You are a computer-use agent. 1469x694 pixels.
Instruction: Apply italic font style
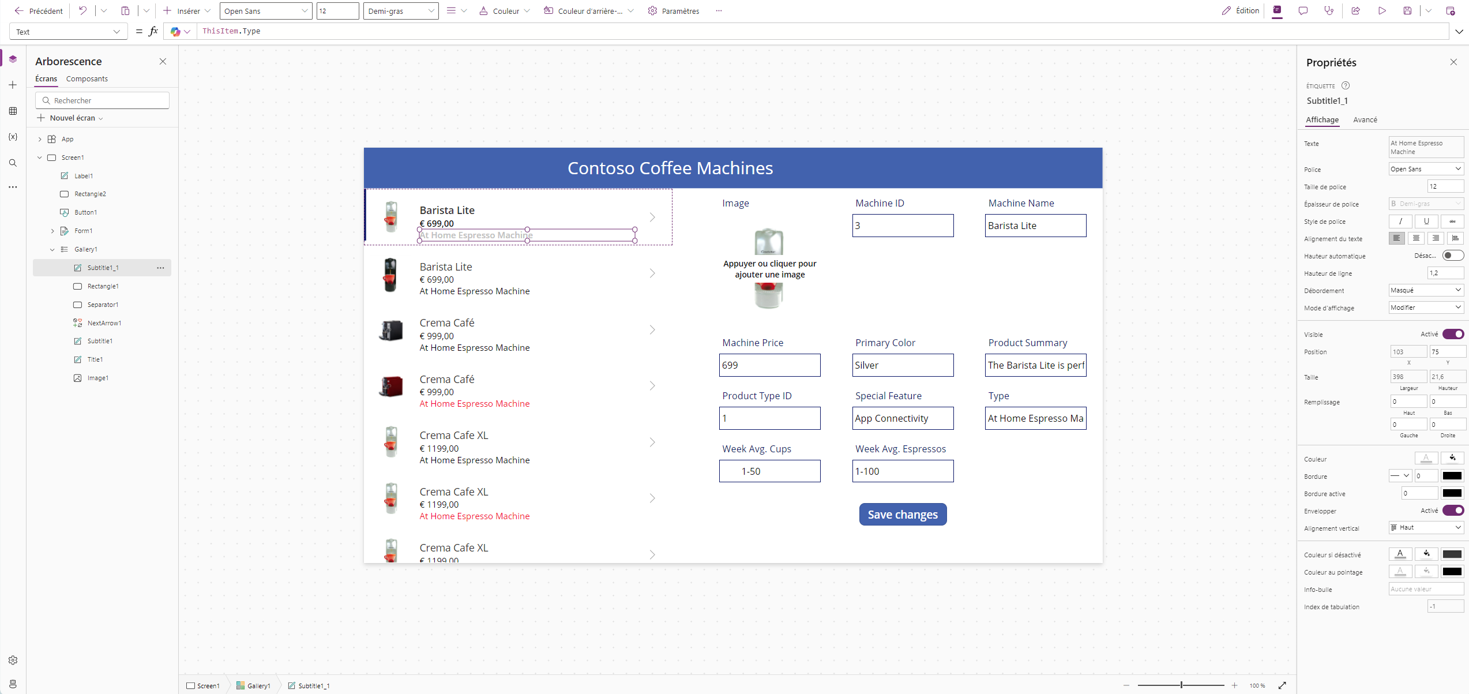[1400, 222]
